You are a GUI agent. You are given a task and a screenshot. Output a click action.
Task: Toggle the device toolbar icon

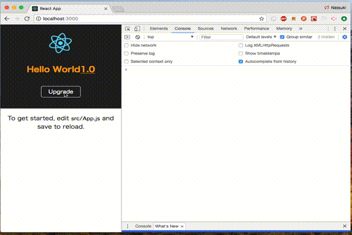click(137, 29)
